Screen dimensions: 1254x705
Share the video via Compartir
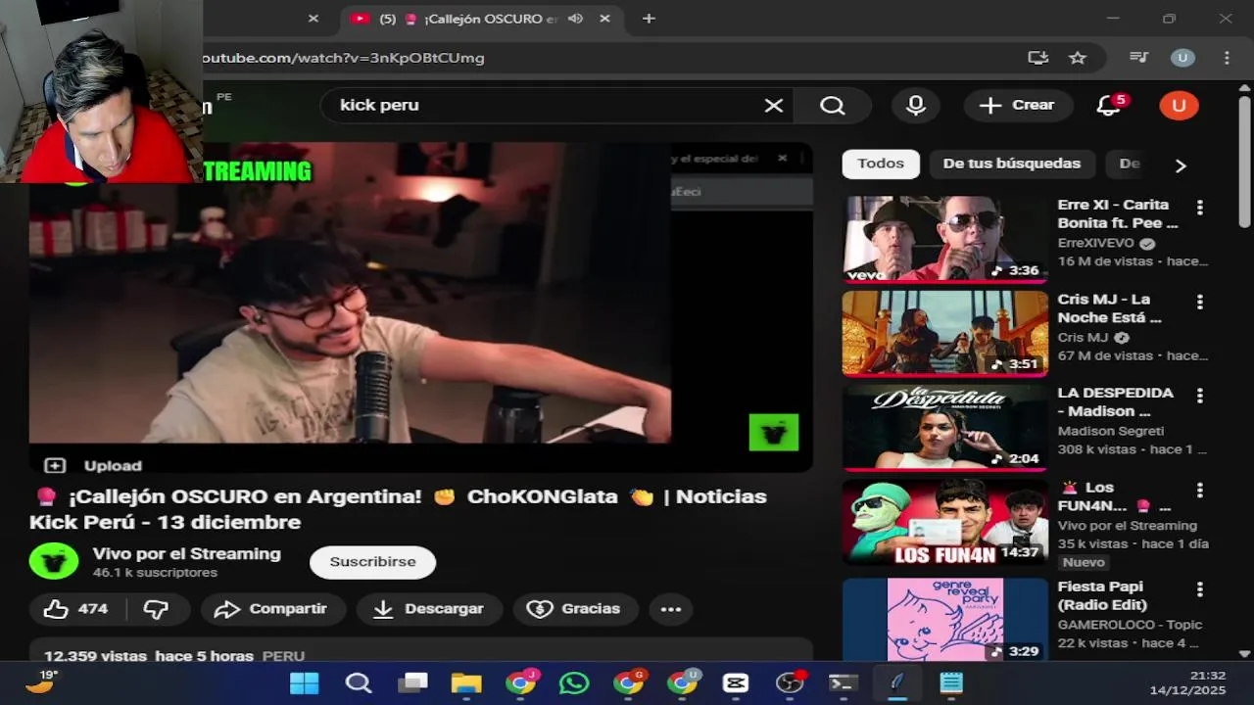273,609
